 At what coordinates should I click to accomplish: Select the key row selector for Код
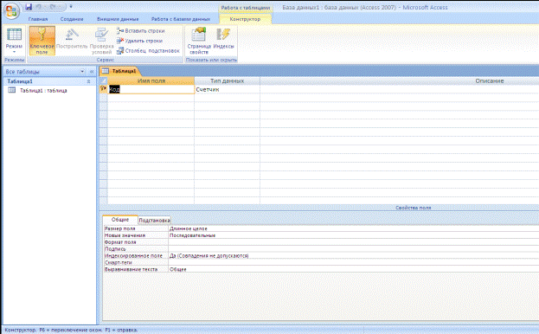pyautogui.click(x=103, y=89)
